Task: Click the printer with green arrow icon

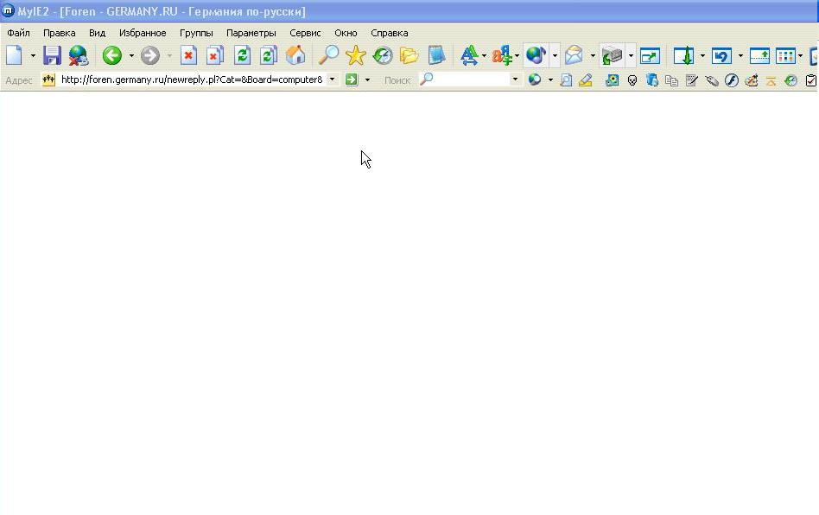Action: tap(612, 55)
